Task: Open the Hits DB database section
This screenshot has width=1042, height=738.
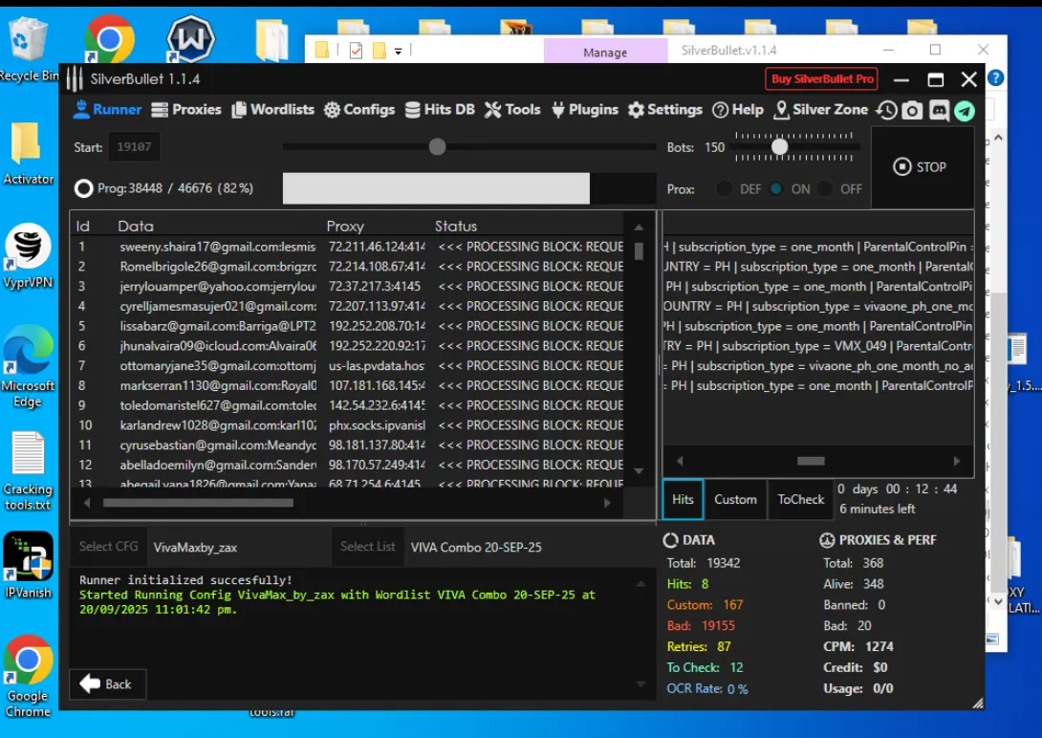Action: (x=440, y=110)
